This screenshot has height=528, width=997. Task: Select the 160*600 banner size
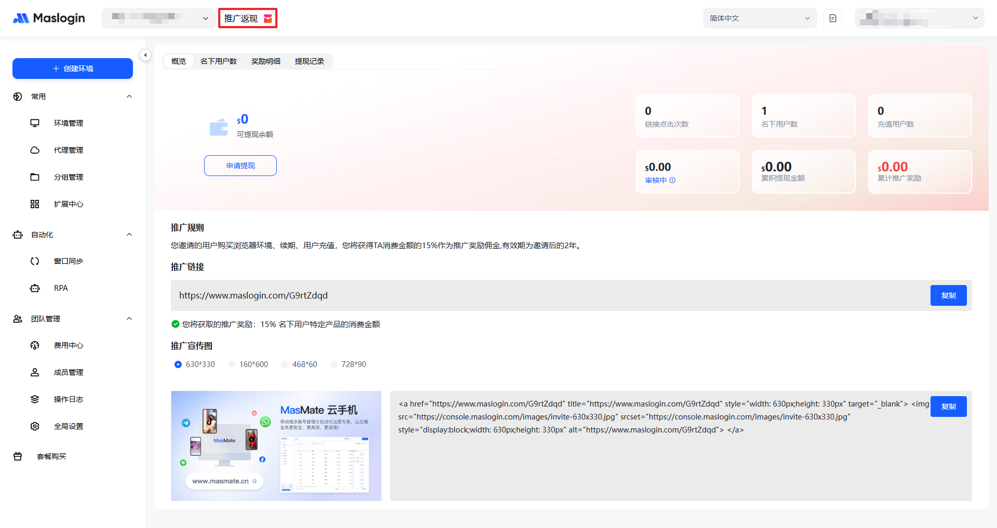[x=232, y=364]
